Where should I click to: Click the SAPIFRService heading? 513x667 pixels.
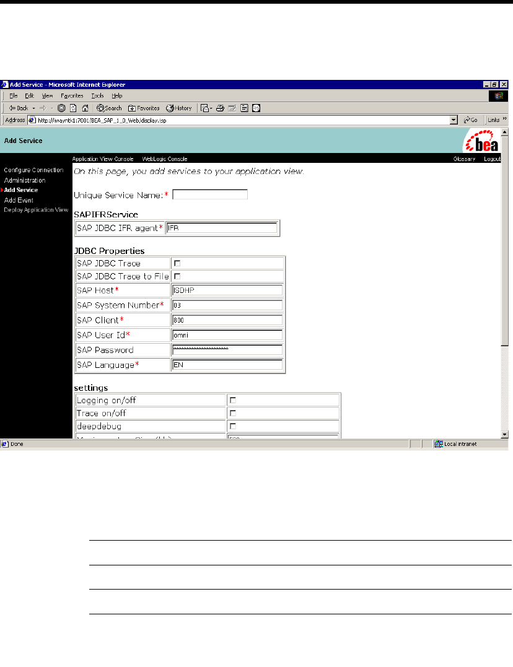pyautogui.click(x=106, y=214)
